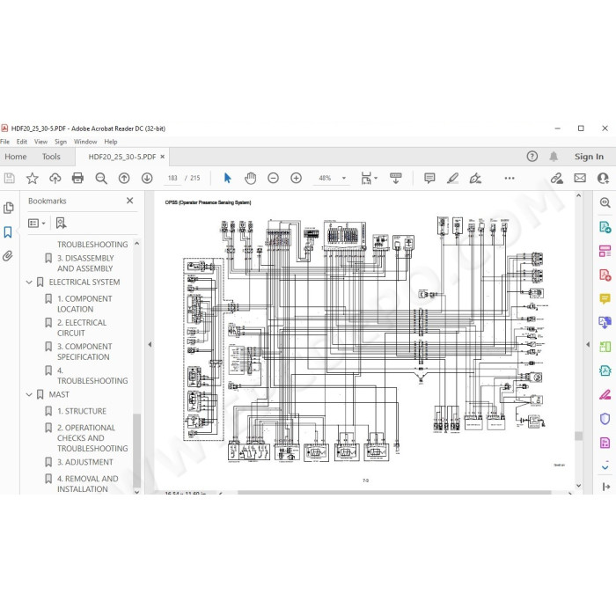
Task: Open share with others icon
Action: point(603,179)
